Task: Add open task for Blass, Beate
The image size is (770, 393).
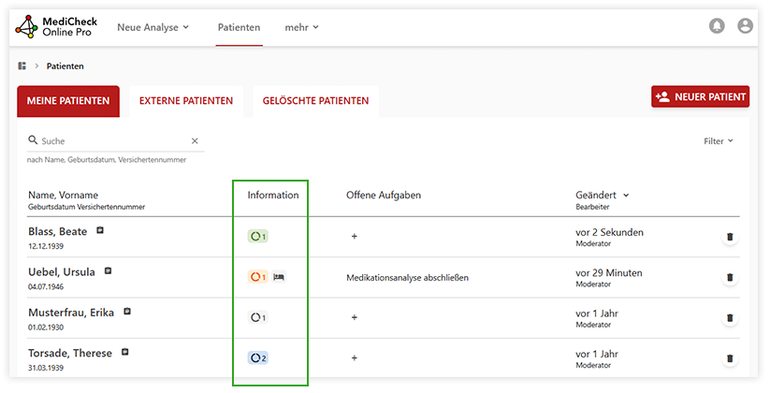Action: point(354,237)
